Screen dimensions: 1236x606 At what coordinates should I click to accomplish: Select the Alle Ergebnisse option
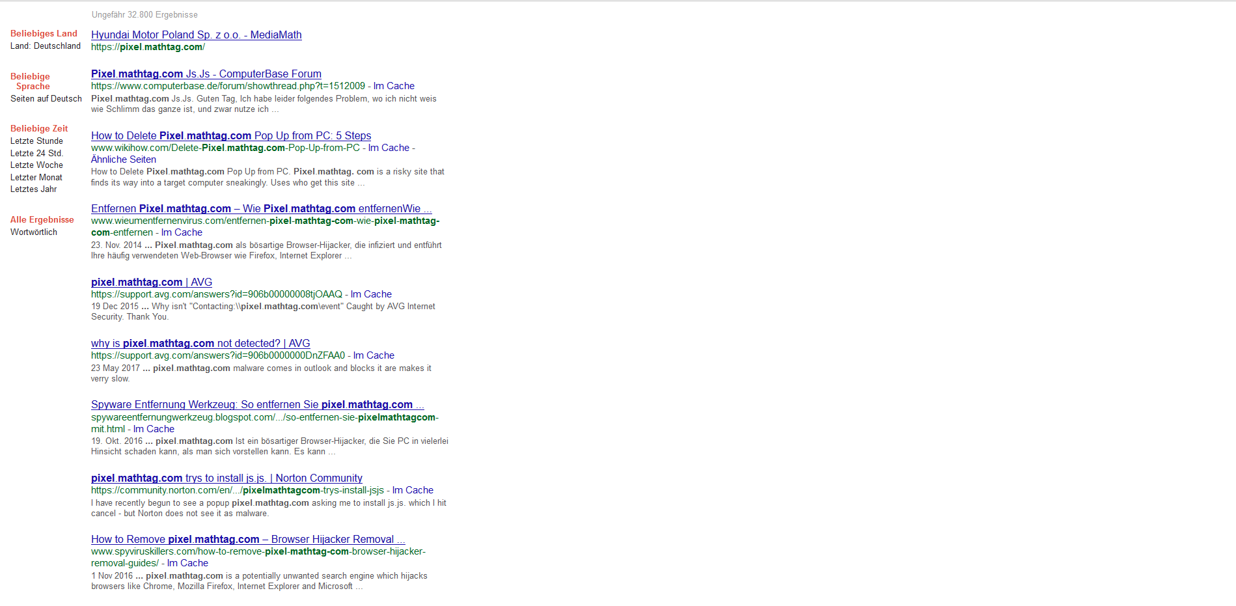[42, 219]
